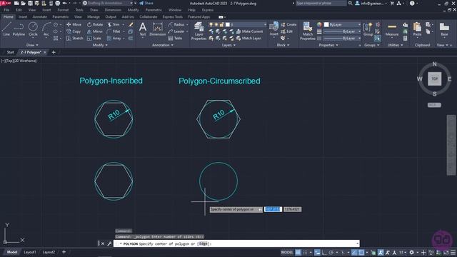The height and width of the screenshot is (257, 457).
Task: Select the Line tool
Action: click(6, 29)
